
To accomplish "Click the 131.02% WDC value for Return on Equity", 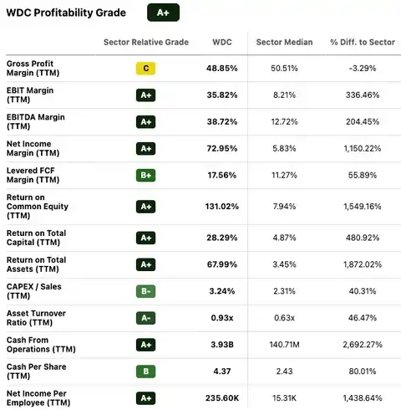I will click(222, 207).
